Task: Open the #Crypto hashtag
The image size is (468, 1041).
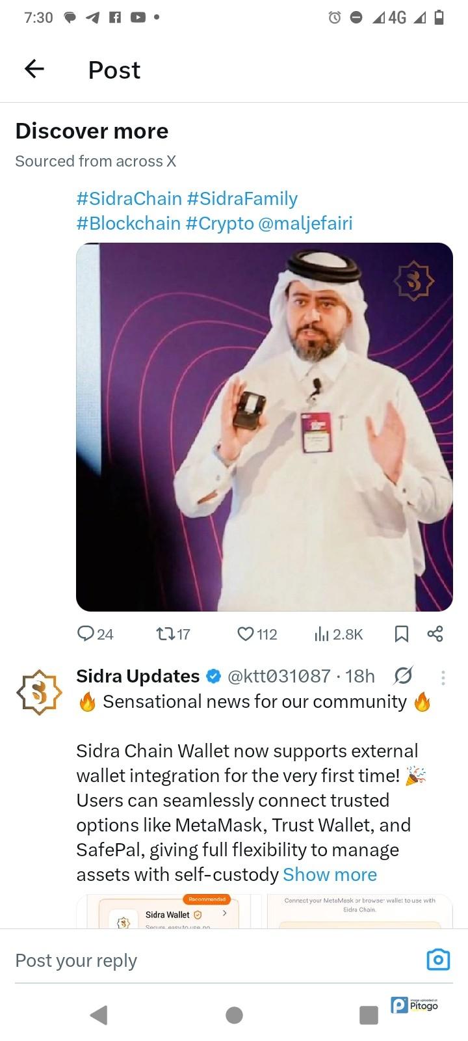Action: pos(220,223)
